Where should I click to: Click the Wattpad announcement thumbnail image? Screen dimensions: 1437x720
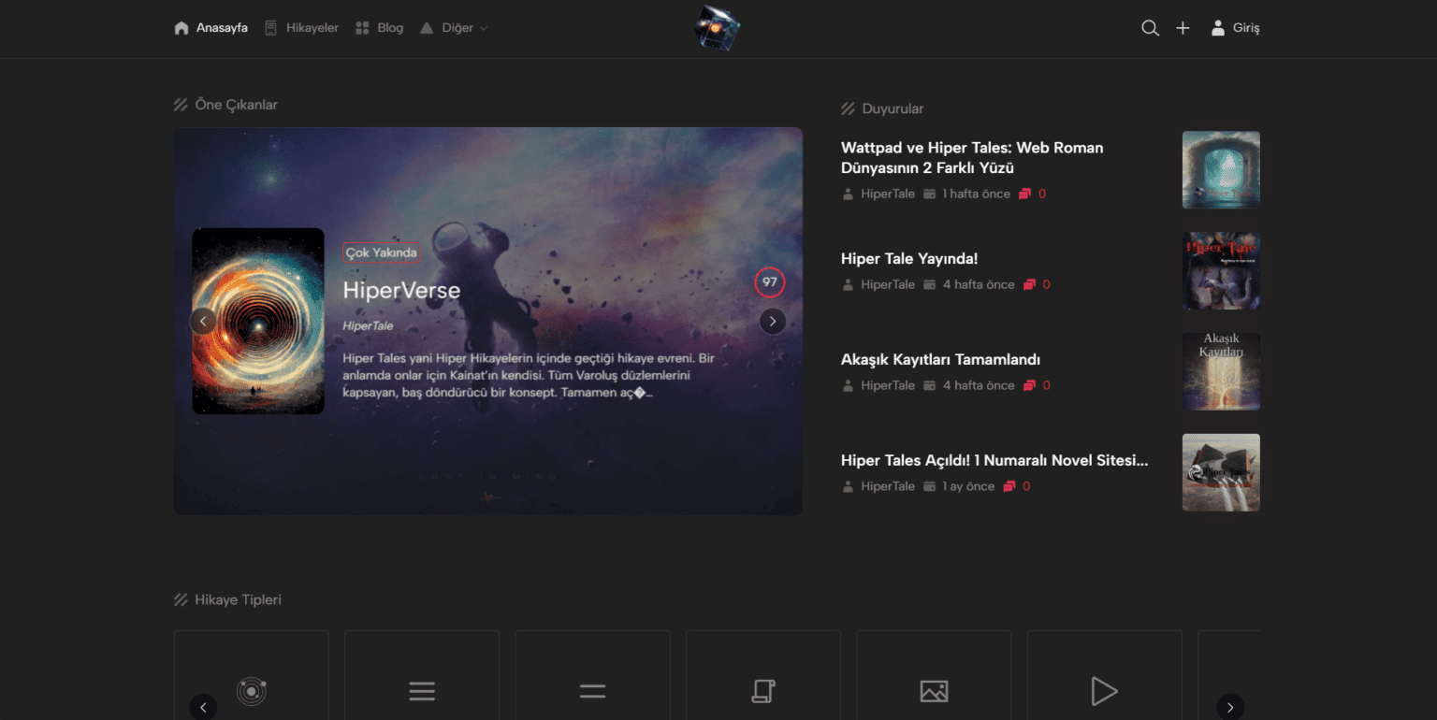pyautogui.click(x=1221, y=169)
